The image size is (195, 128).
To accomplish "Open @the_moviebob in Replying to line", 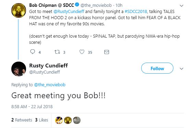I will 50,85.
